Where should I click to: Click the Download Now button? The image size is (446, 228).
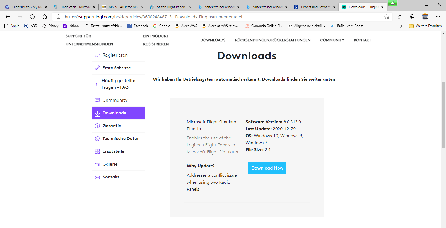[x=267, y=168]
